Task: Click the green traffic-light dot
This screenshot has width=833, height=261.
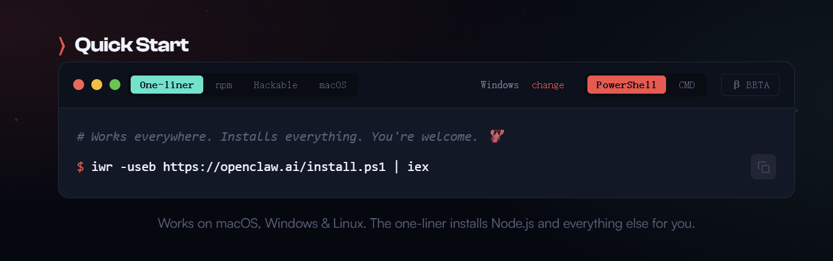Action: coord(115,85)
